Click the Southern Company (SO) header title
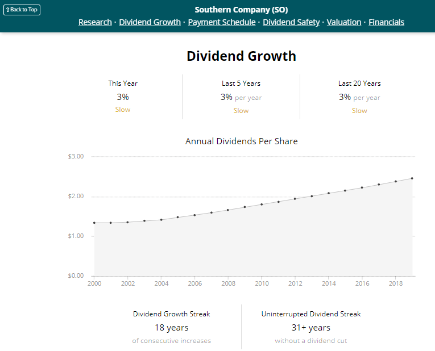The height and width of the screenshot is (351, 435). point(241,10)
